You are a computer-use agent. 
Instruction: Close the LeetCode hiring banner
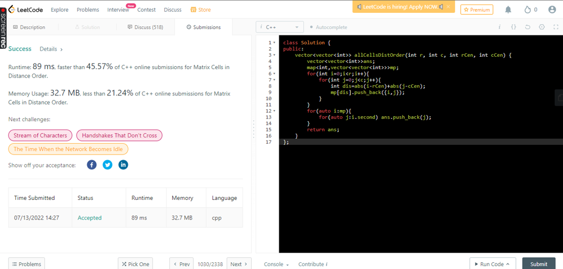(x=448, y=7)
